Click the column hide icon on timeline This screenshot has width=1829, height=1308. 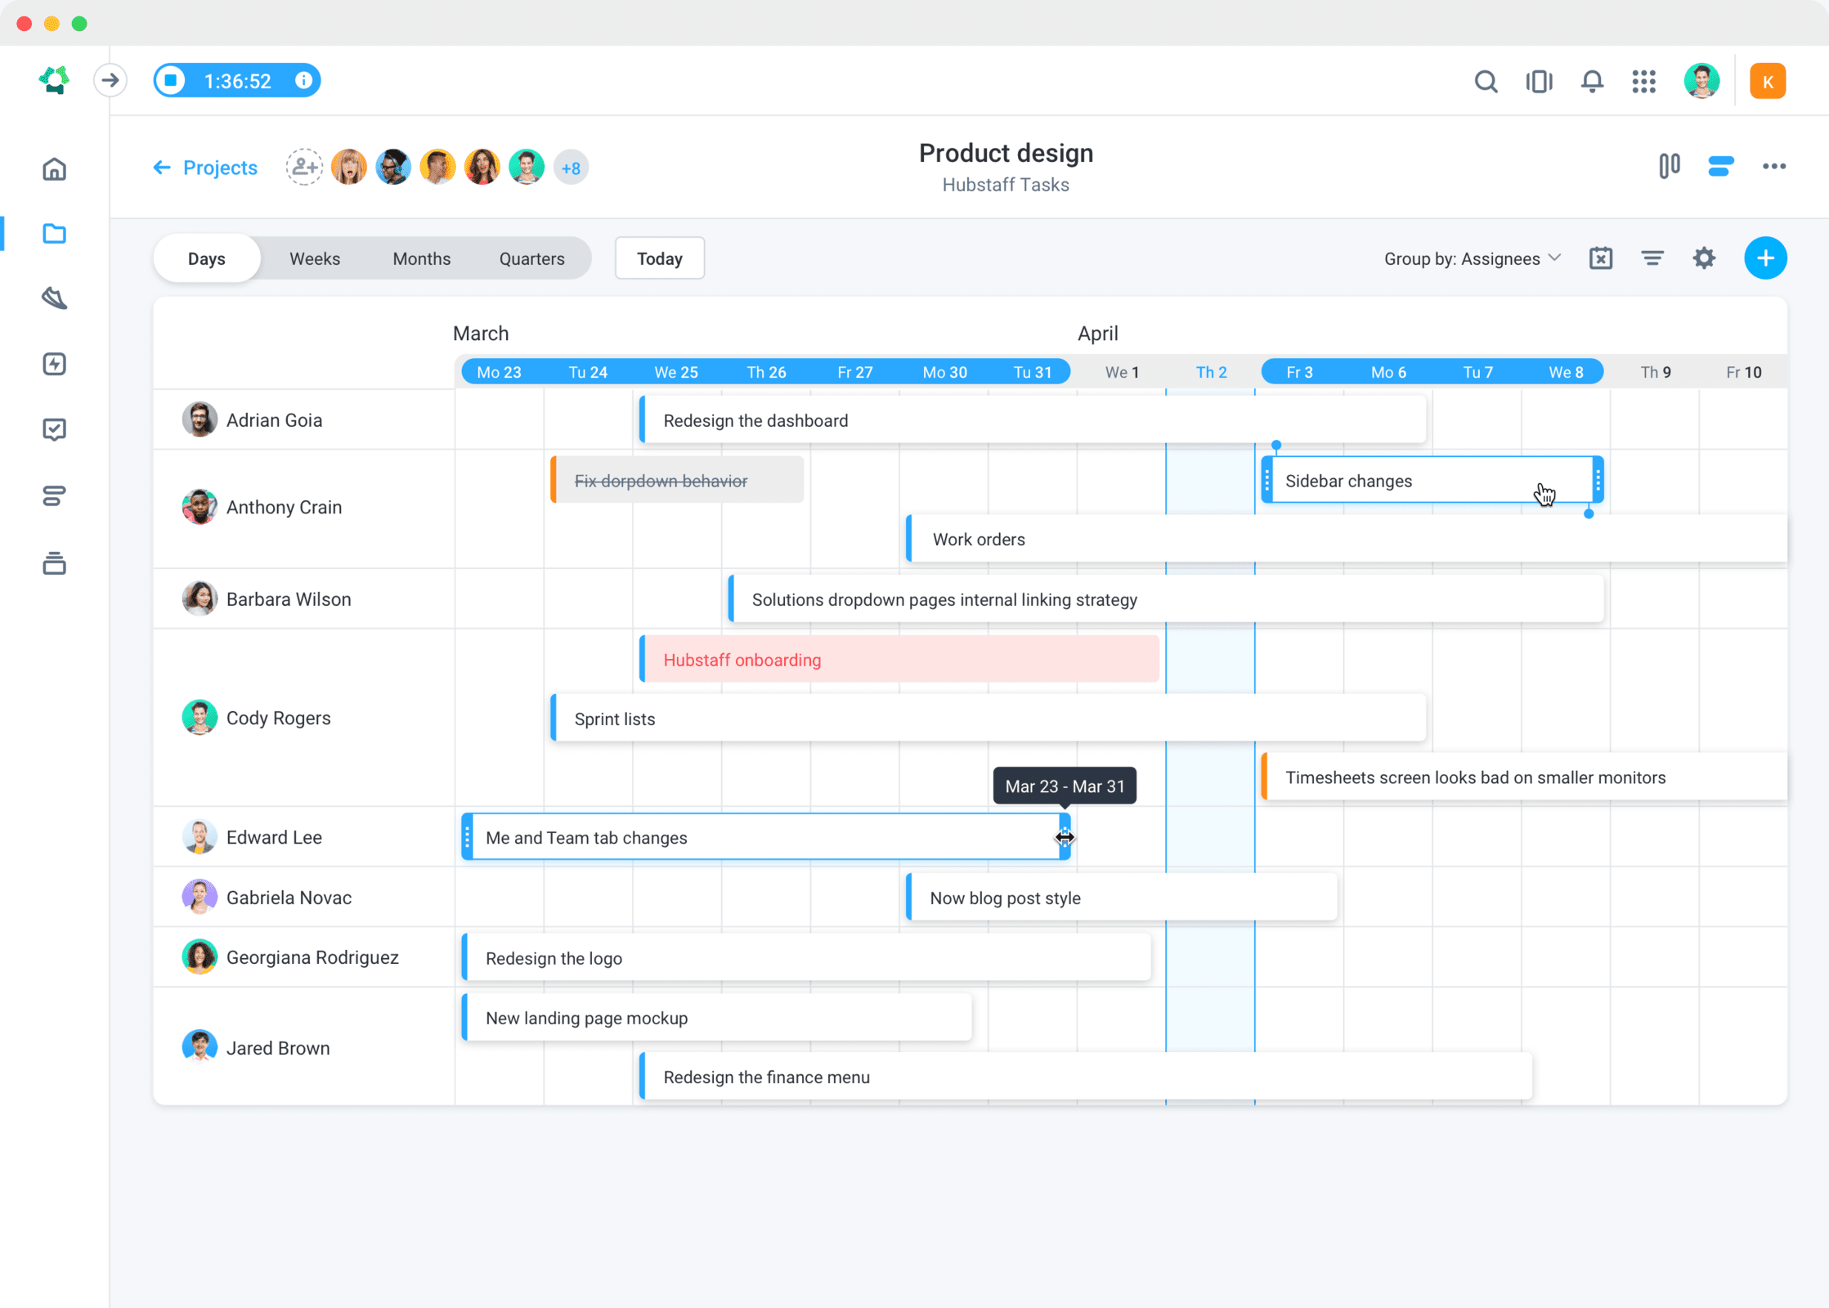coord(1601,258)
